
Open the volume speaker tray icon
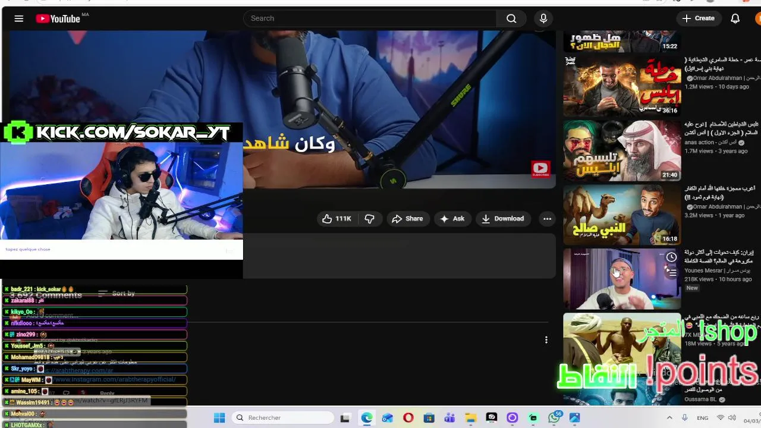coord(732,418)
